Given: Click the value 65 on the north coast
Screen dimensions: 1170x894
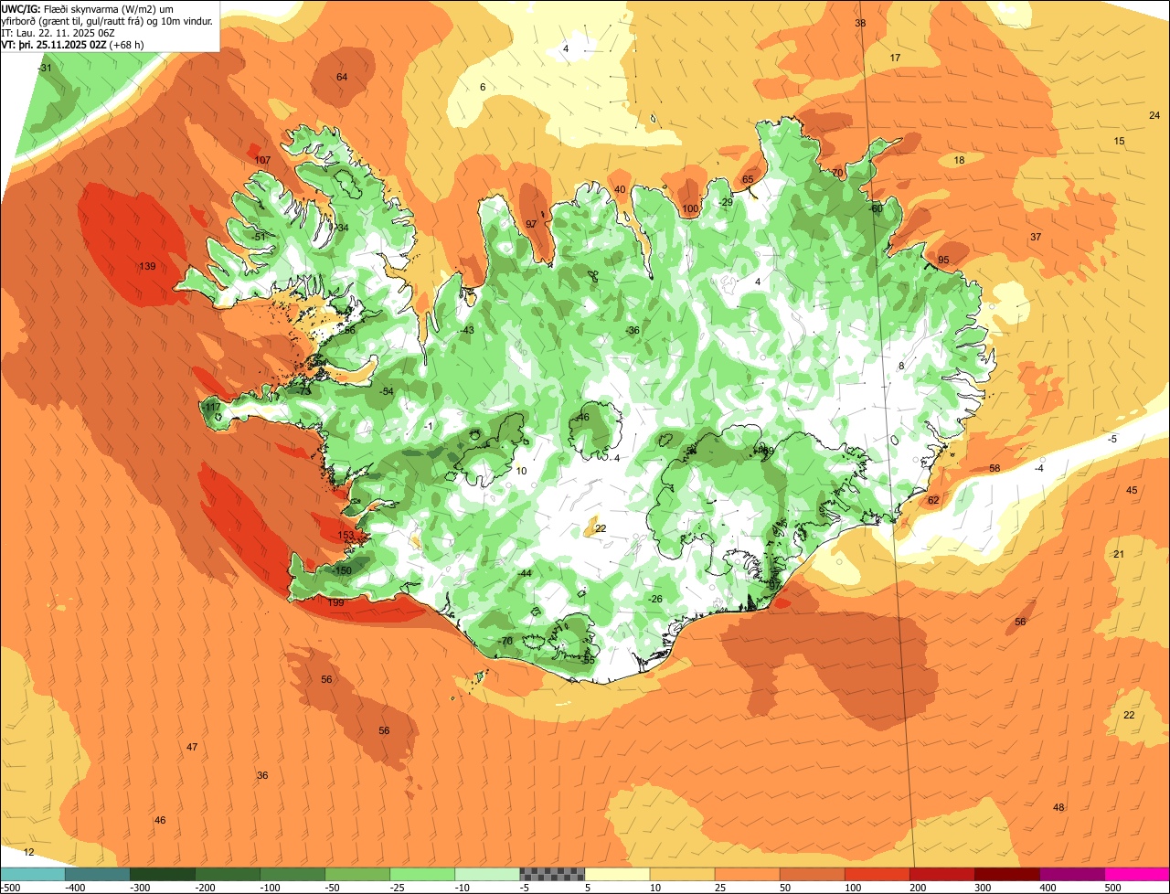Looking at the screenshot, I should point(748,180).
